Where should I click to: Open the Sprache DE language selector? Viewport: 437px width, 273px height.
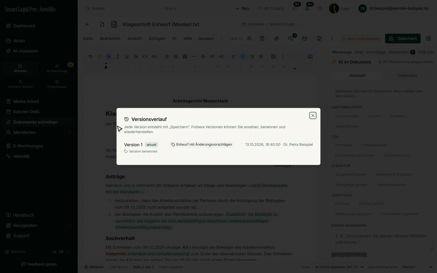click(x=61, y=252)
